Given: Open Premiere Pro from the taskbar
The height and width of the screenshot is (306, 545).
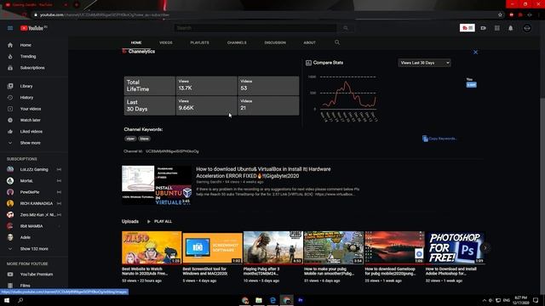Looking at the screenshot, I should 301,300.
